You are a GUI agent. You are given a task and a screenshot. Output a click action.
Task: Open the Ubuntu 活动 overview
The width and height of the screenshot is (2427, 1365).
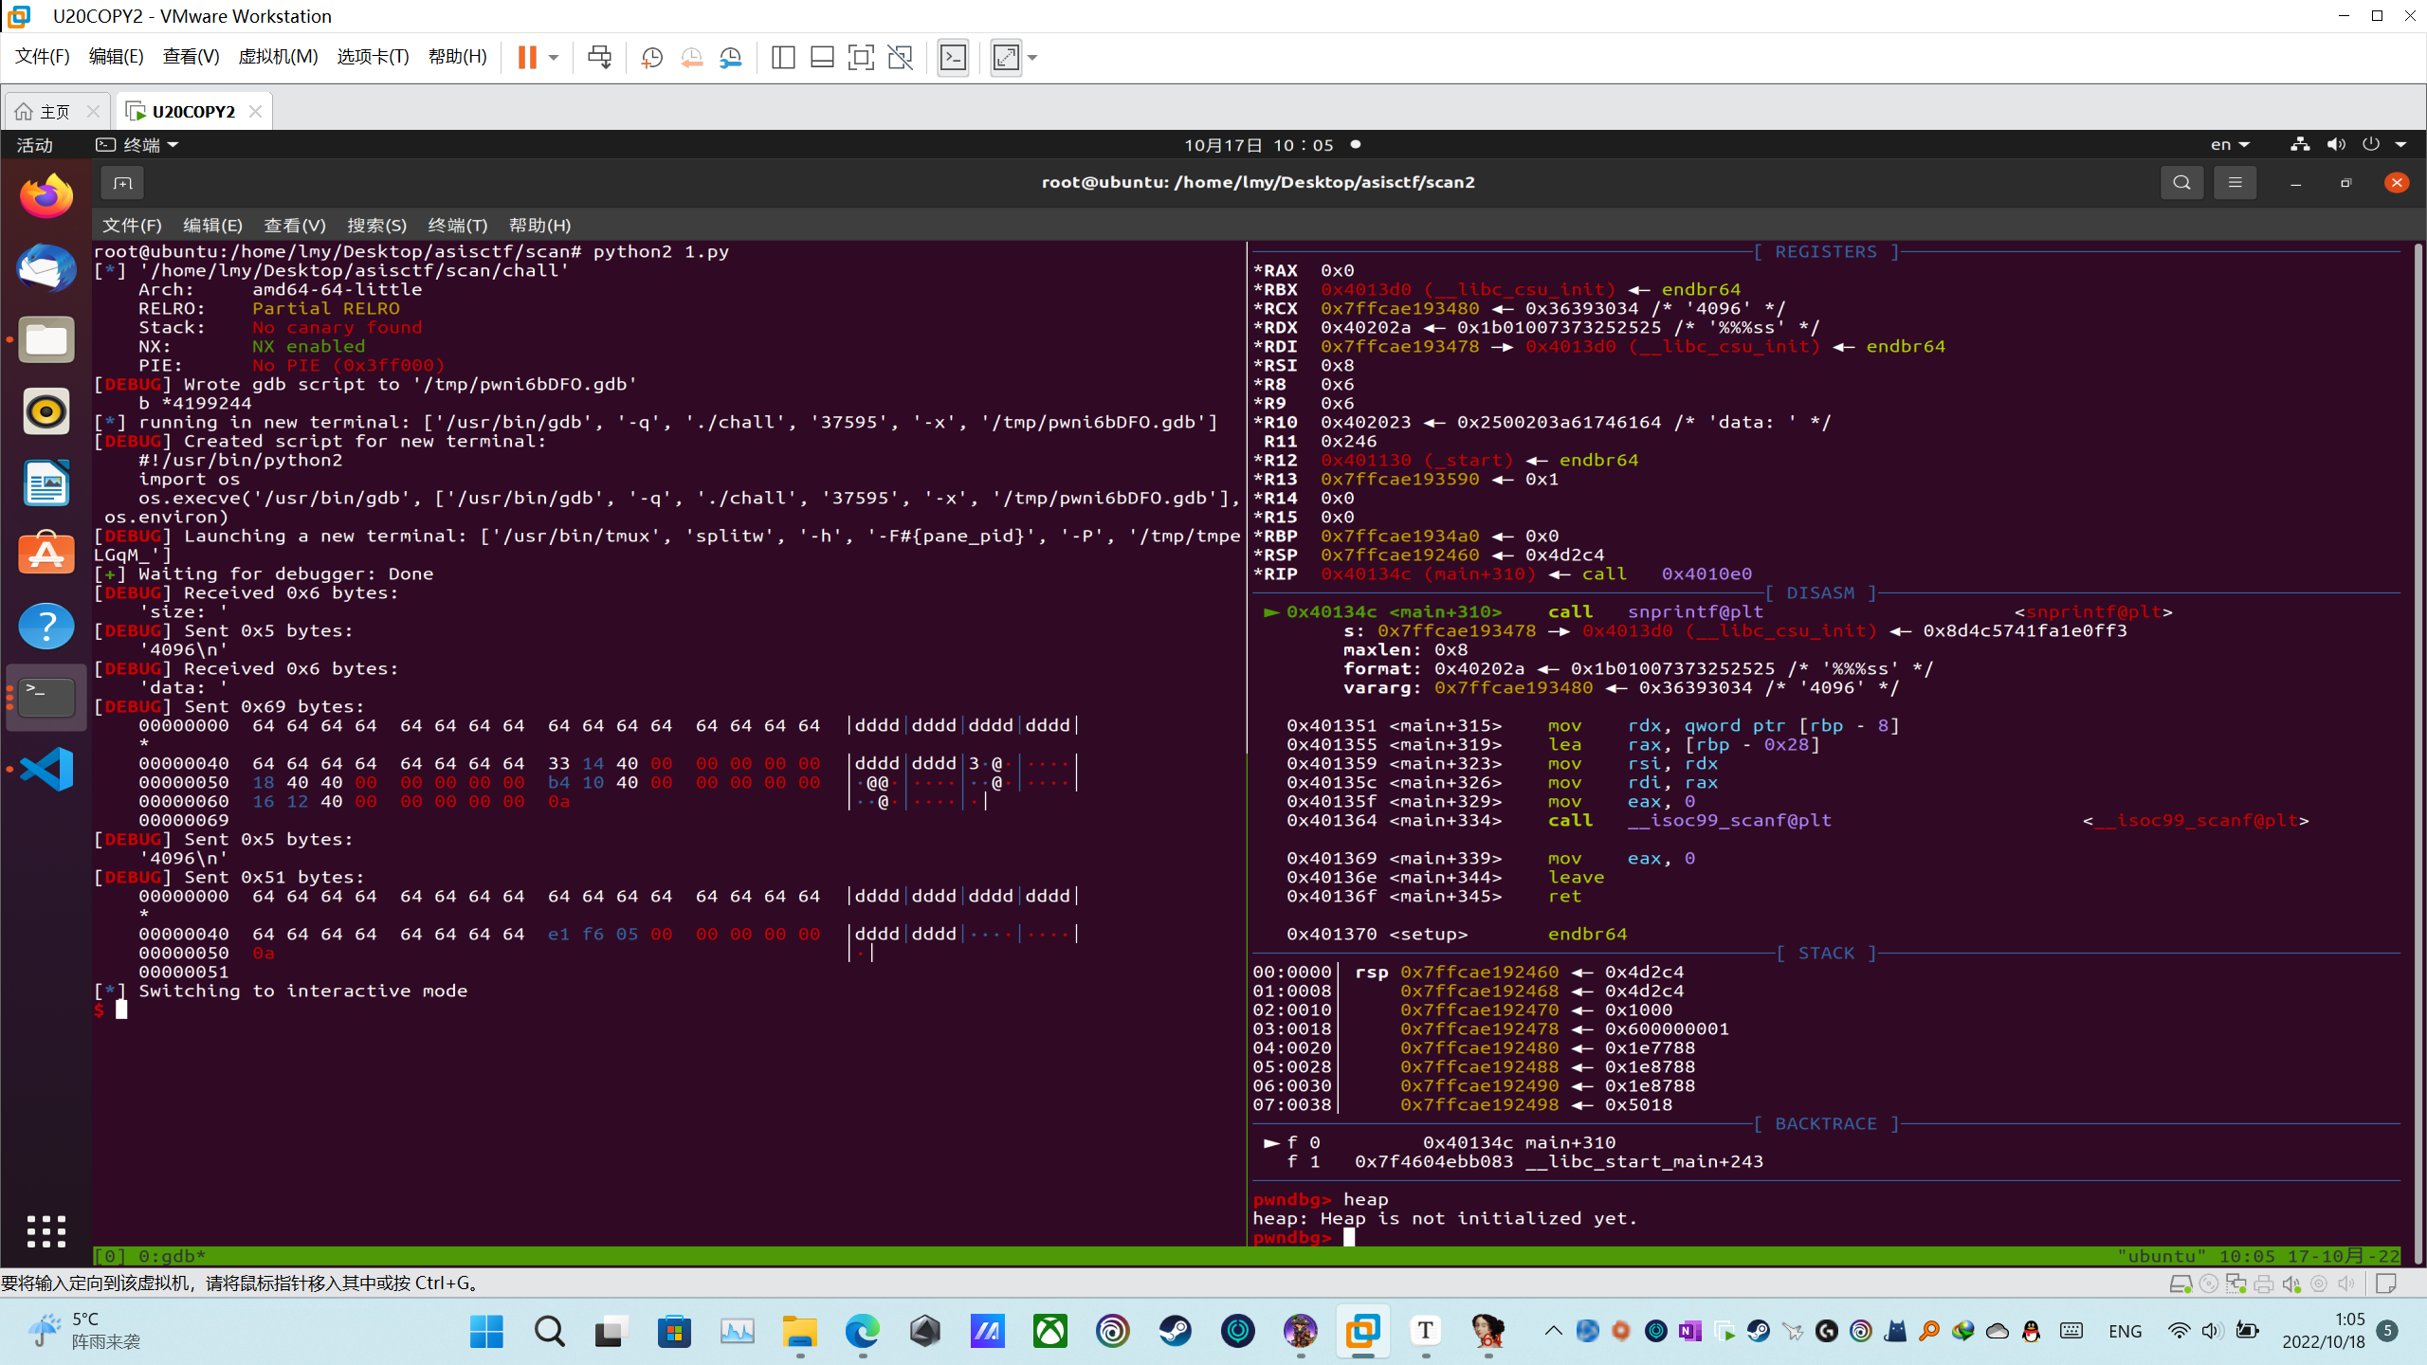point(34,145)
